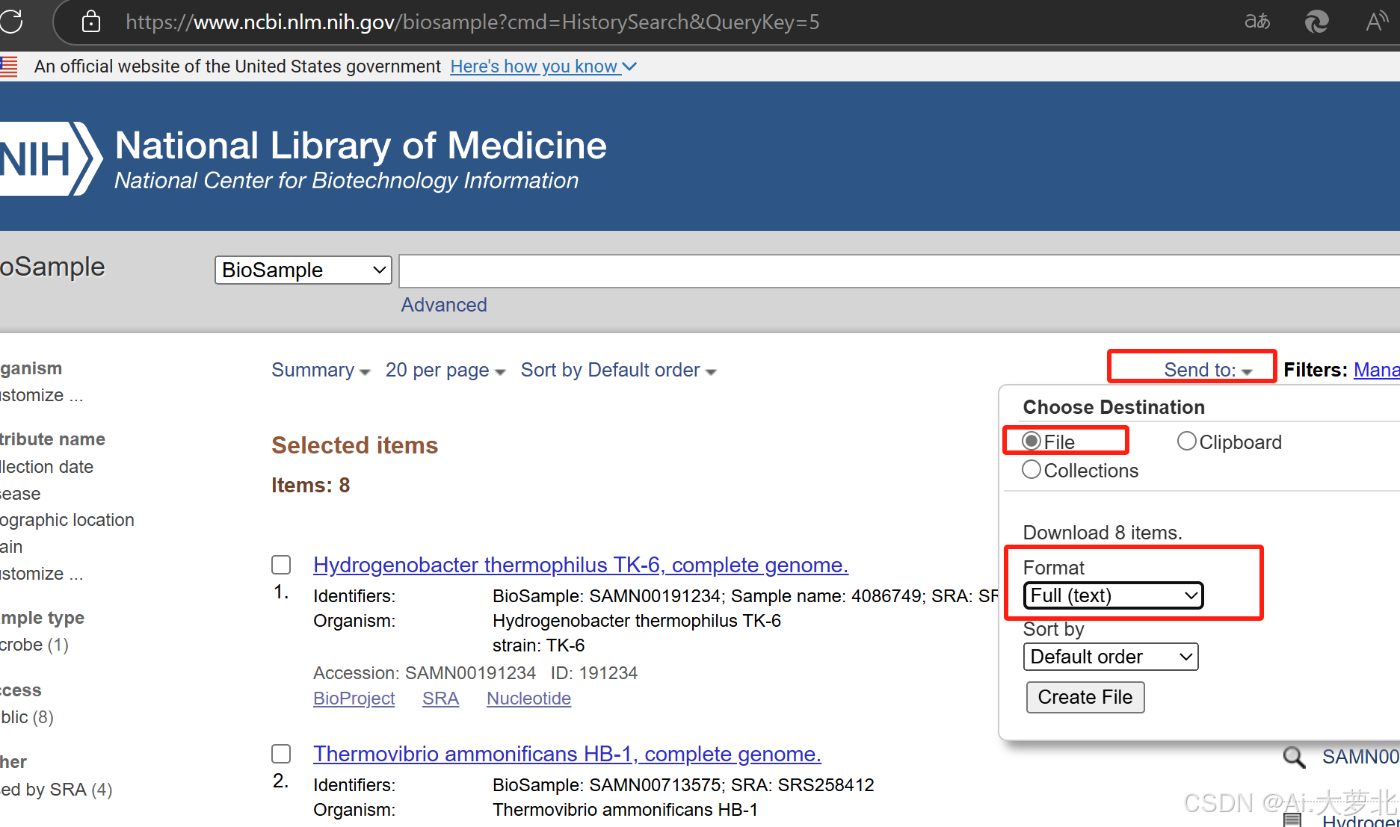Open the Summary display dropdown
The image size is (1400, 827).
click(x=321, y=370)
